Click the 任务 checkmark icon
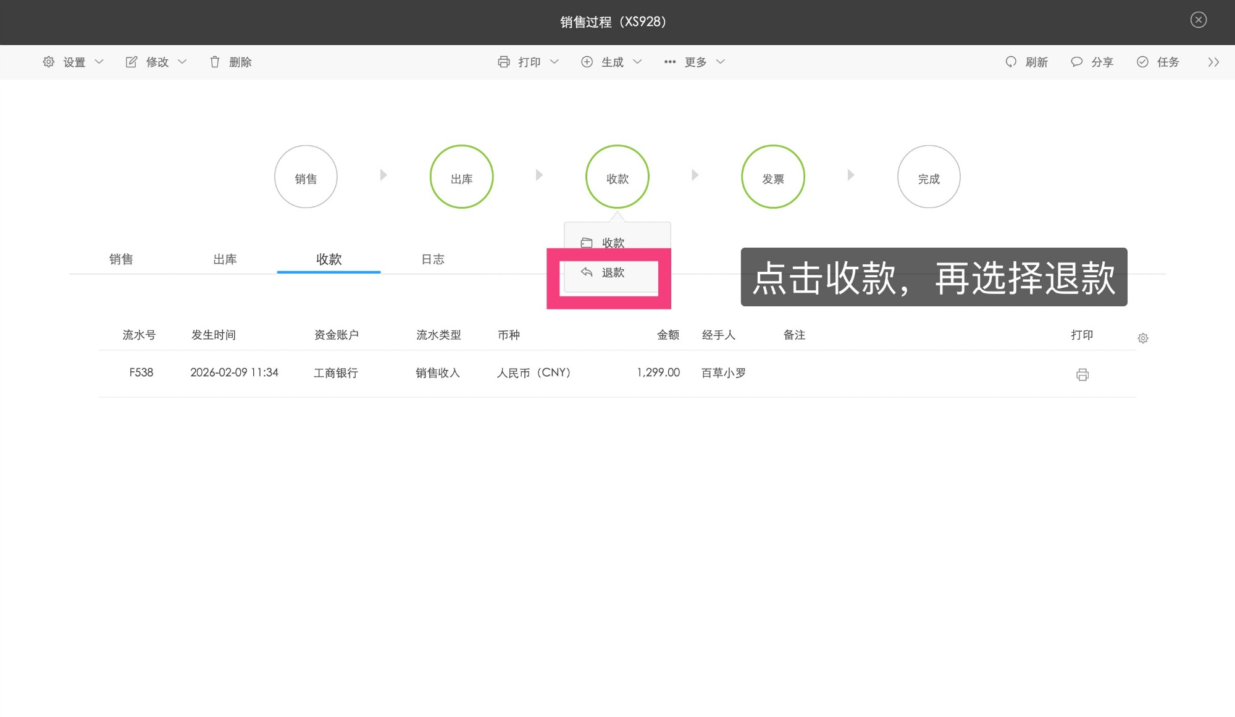This screenshot has width=1235, height=717. [x=1142, y=62]
